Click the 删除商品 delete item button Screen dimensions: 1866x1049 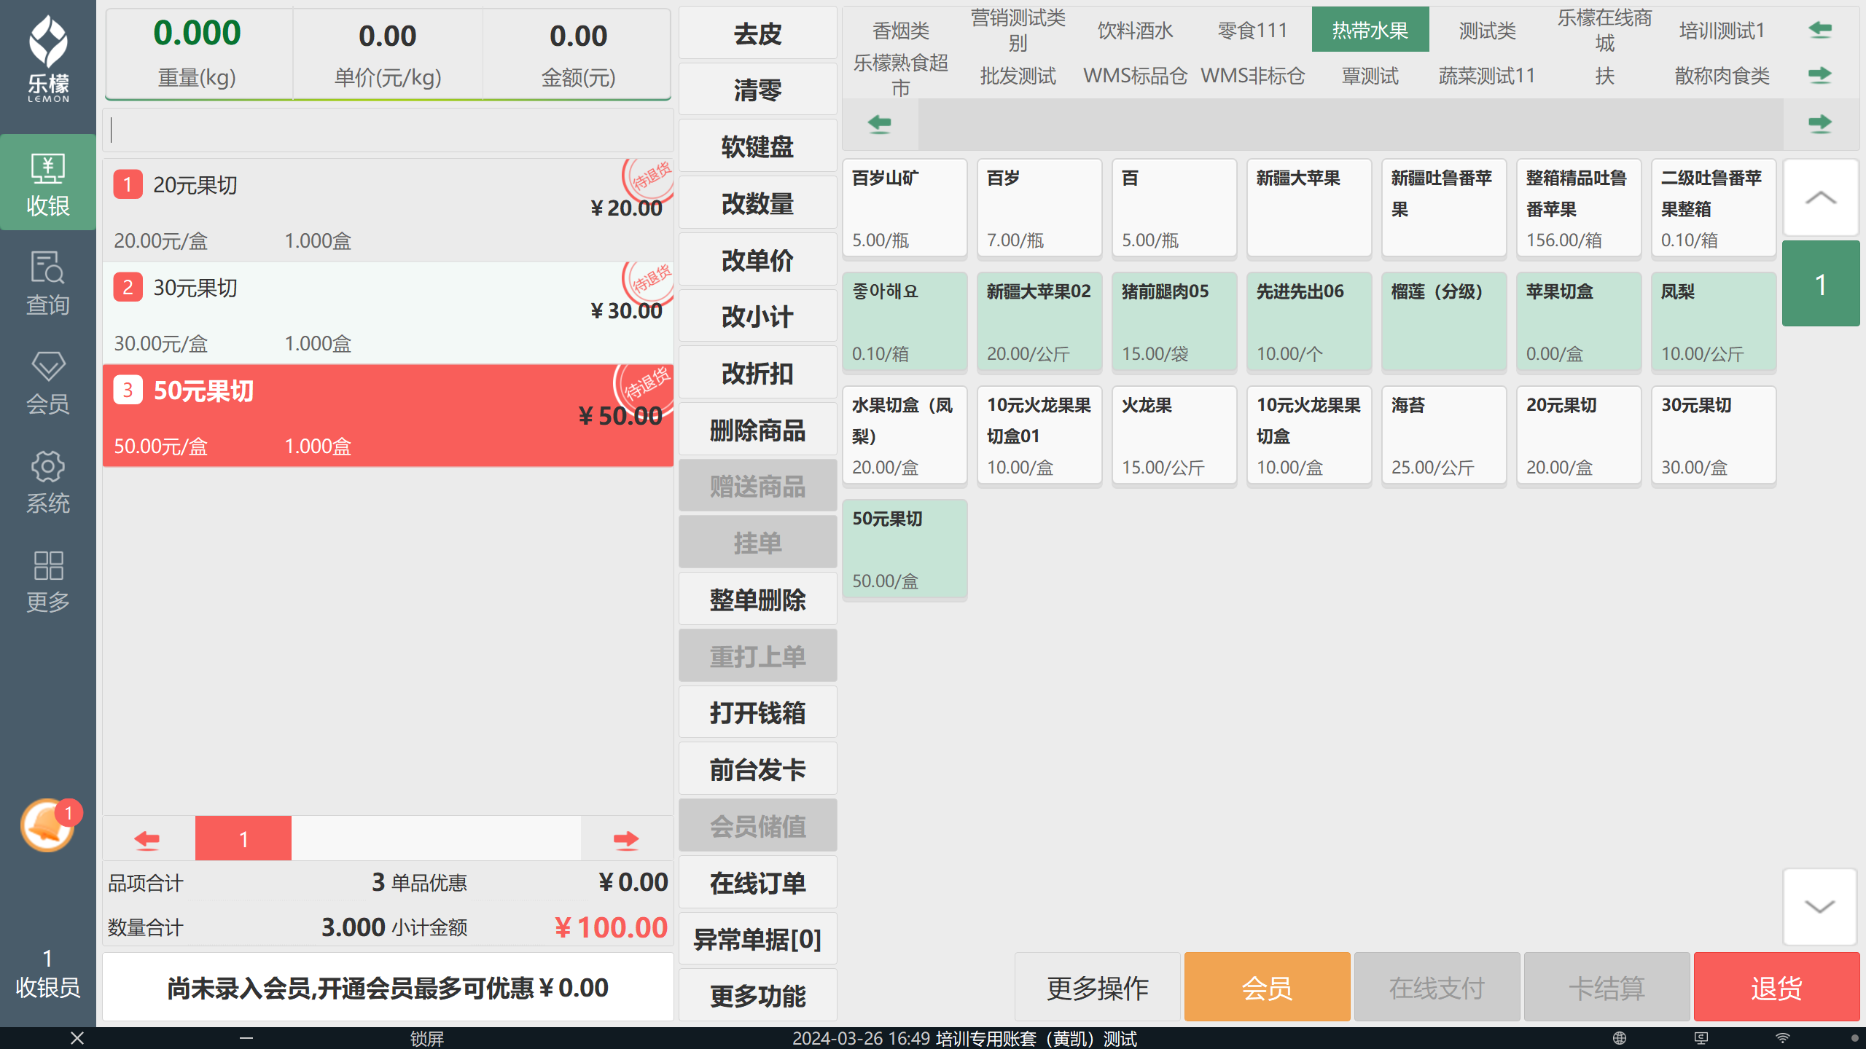click(x=758, y=430)
